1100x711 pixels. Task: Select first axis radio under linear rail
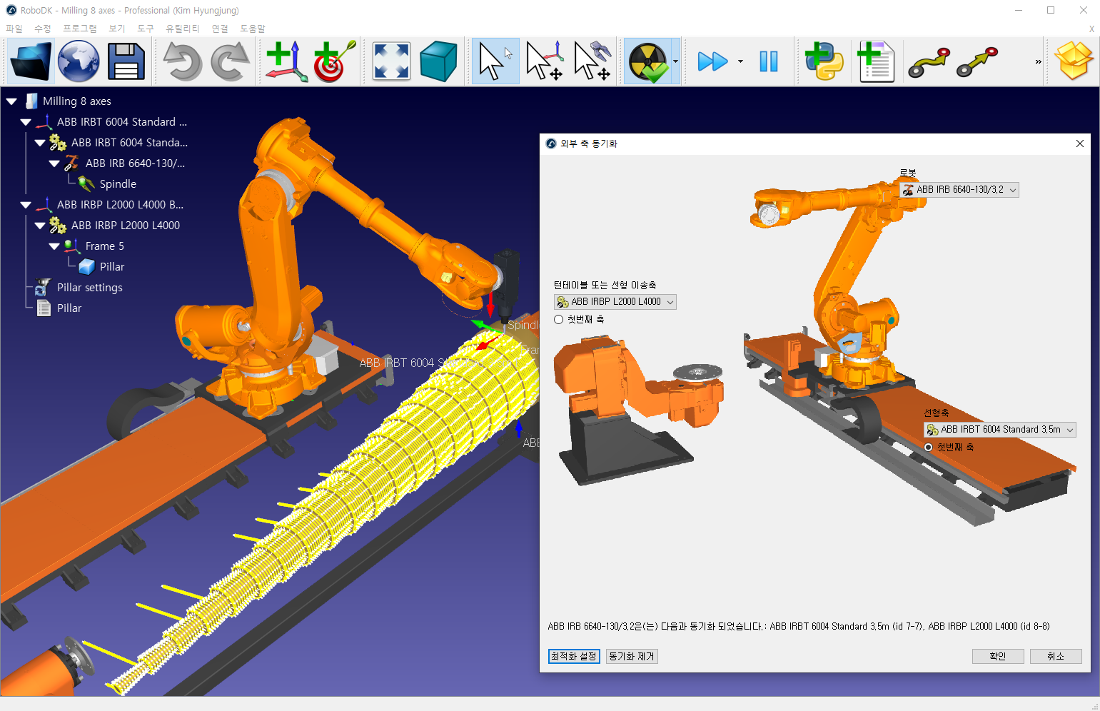(x=929, y=448)
